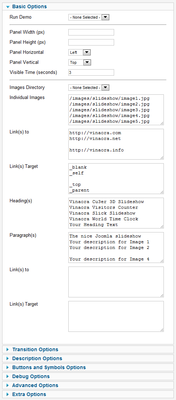The image size is (176, 400).
Task: Click the empty Link(s) to textarea
Action: (x=116, y=282)
